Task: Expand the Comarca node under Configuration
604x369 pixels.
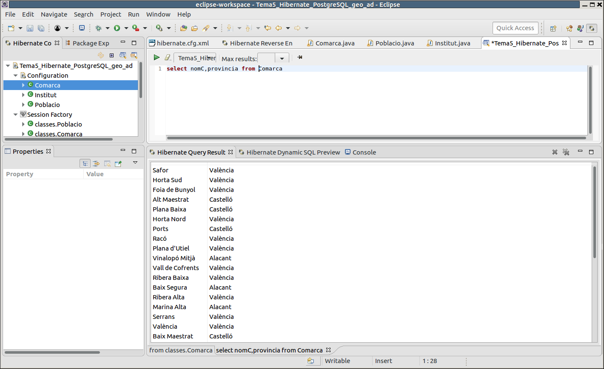Action: 23,85
